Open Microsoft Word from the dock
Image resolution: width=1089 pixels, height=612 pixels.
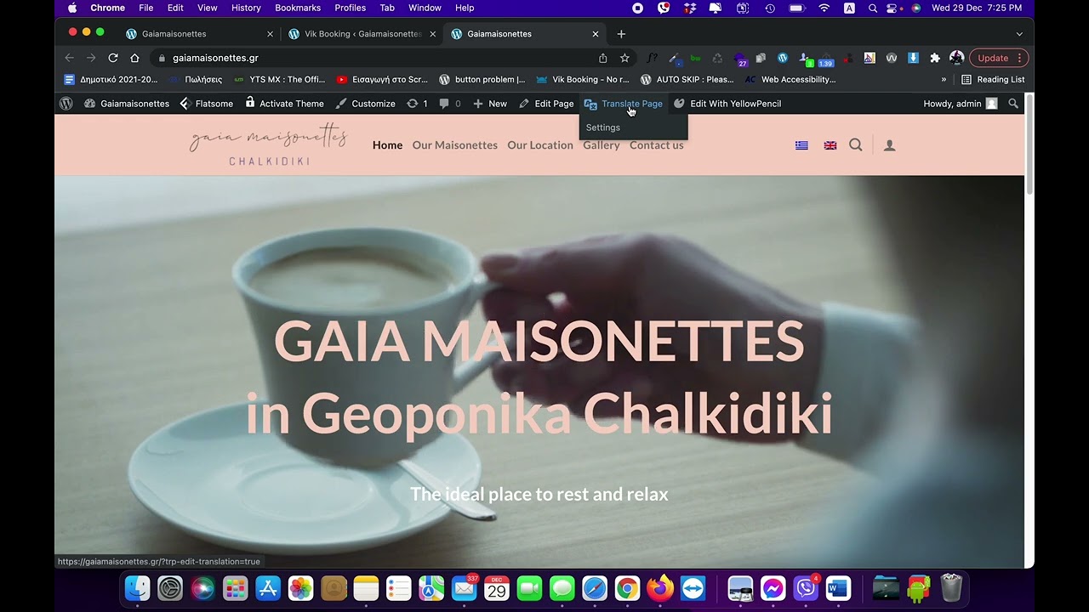[838, 588]
